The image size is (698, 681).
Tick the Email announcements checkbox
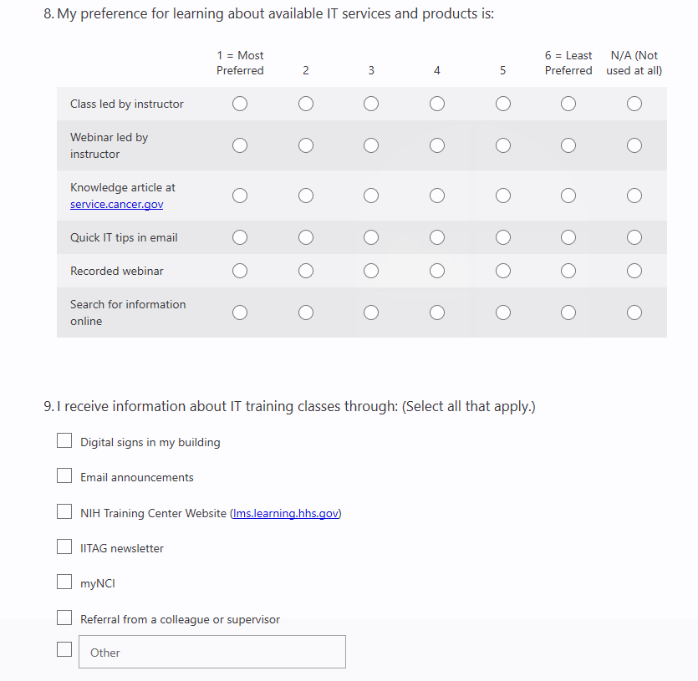[64, 475]
